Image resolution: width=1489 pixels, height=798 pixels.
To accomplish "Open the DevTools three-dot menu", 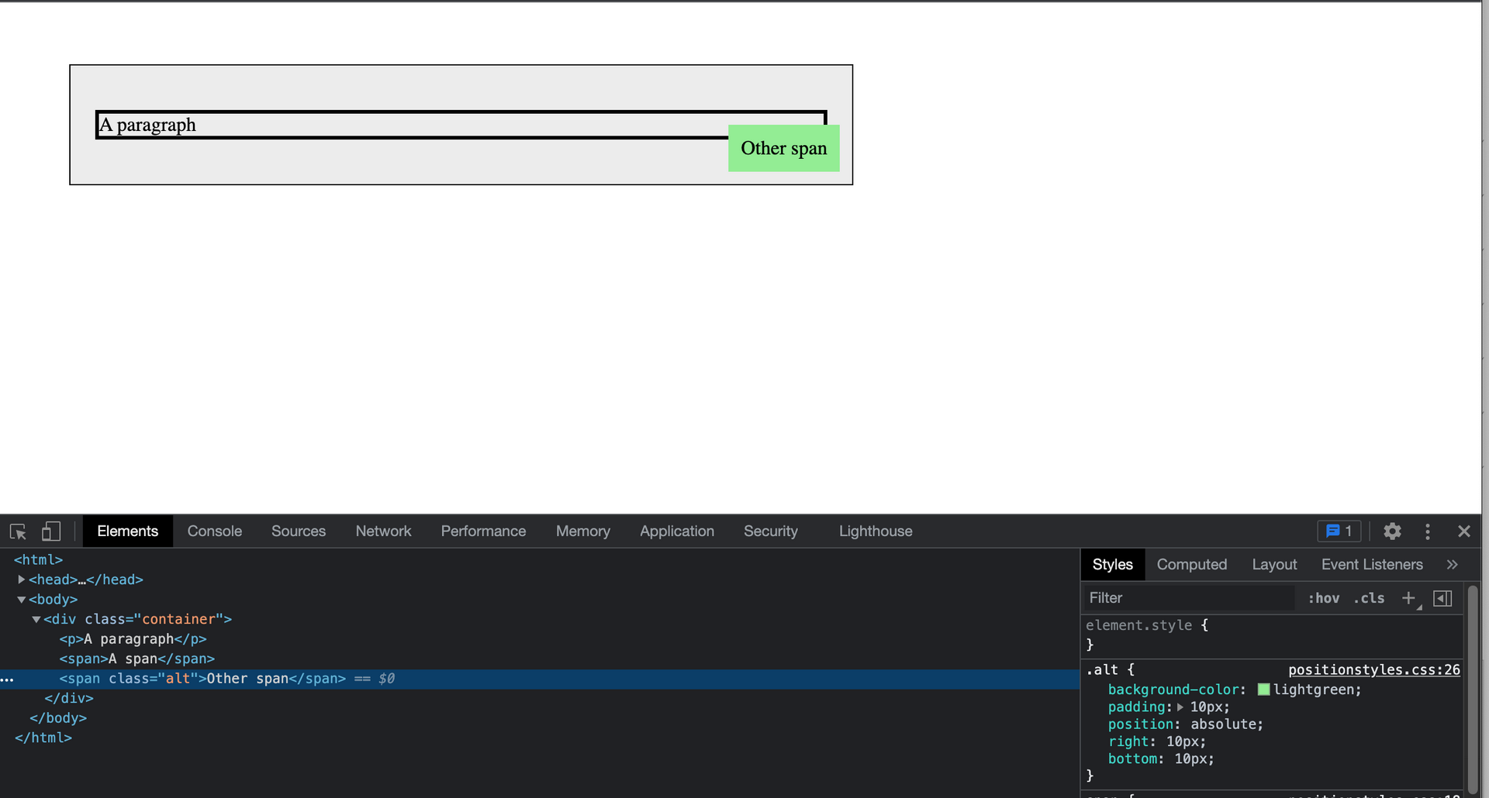I will [1427, 531].
